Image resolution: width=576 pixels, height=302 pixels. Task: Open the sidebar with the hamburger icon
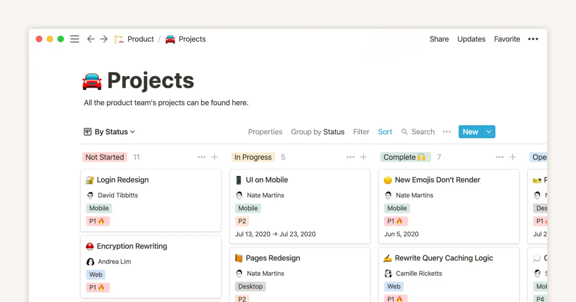(74, 39)
